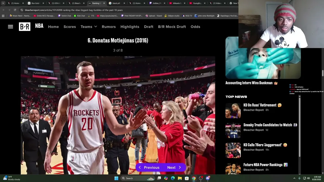Open the tab search dropdown arrow
324x182 pixels.
click(x=3, y=3)
